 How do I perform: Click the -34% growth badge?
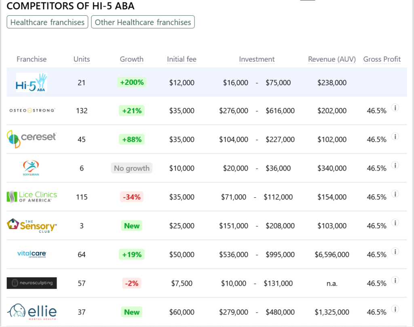pos(132,197)
